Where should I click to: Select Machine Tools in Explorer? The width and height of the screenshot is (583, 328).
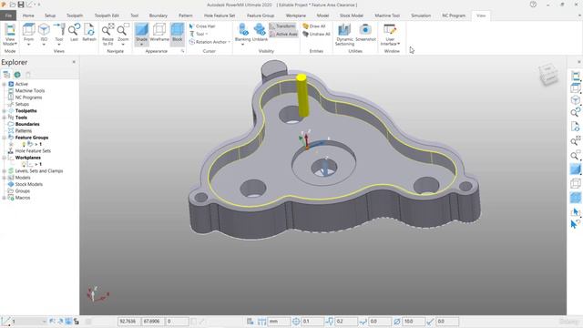(30, 91)
